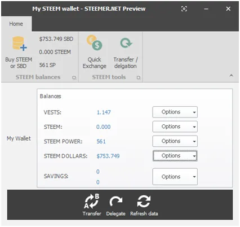
Task: Open the STEEM Options dropdown
Action: [175, 126]
